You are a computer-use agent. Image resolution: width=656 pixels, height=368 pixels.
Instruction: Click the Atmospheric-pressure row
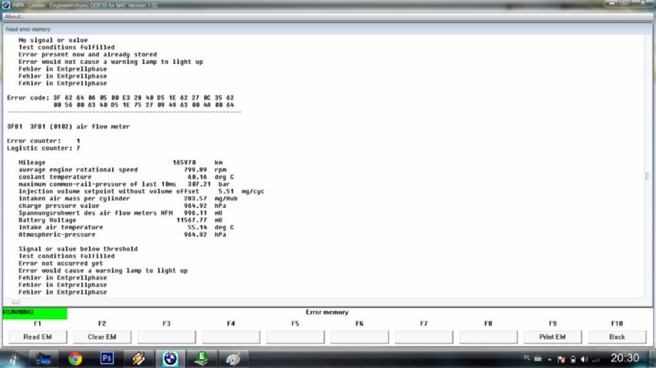click(122, 235)
